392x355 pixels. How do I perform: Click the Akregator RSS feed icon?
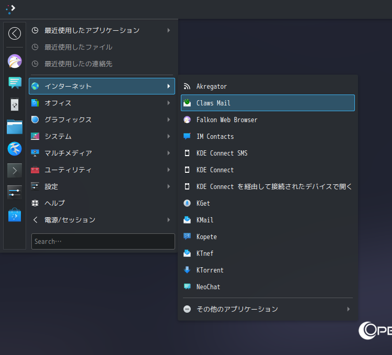(x=187, y=86)
